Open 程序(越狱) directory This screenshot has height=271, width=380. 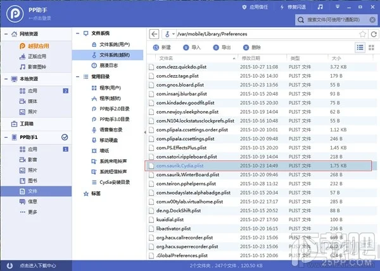[106, 98]
